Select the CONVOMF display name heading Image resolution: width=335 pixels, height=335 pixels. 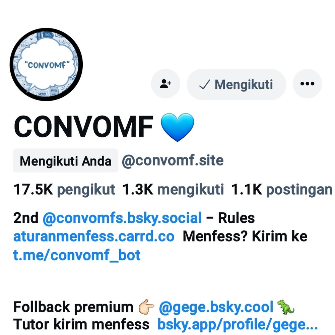pyautogui.click(x=83, y=127)
